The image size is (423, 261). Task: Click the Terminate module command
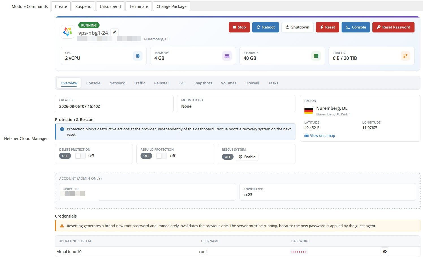[139, 6]
